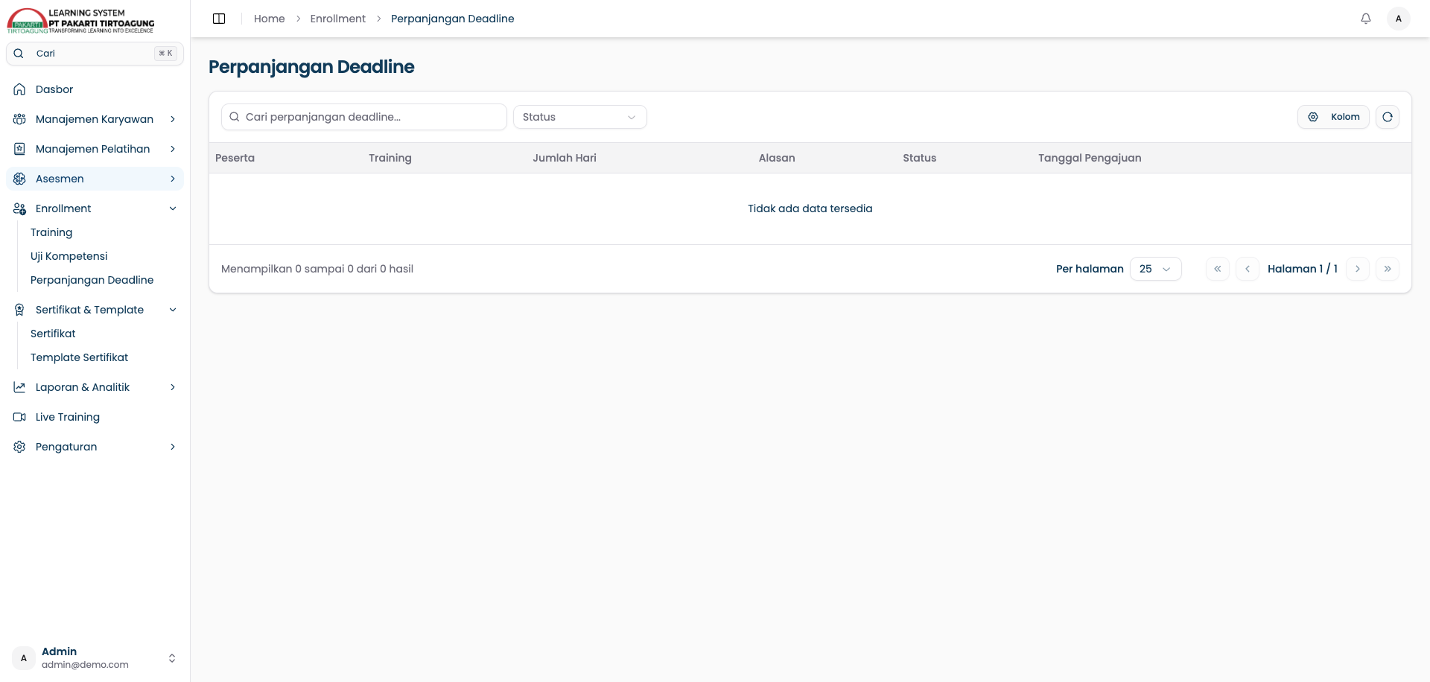Open the notifications bell
The width and height of the screenshot is (1430, 682).
pyautogui.click(x=1366, y=19)
